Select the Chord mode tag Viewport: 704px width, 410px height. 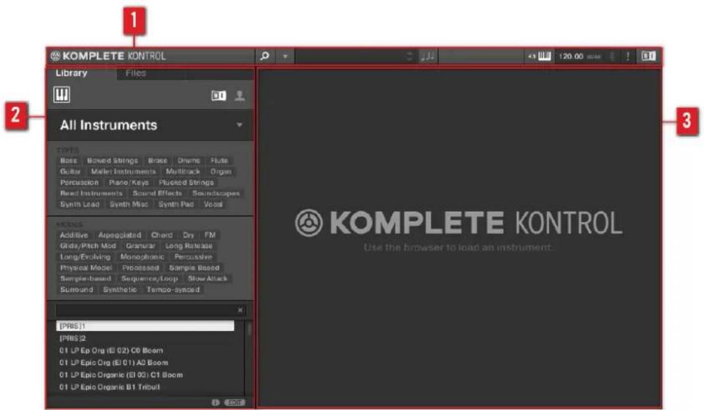pyautogui.click(x=162, y=235)
